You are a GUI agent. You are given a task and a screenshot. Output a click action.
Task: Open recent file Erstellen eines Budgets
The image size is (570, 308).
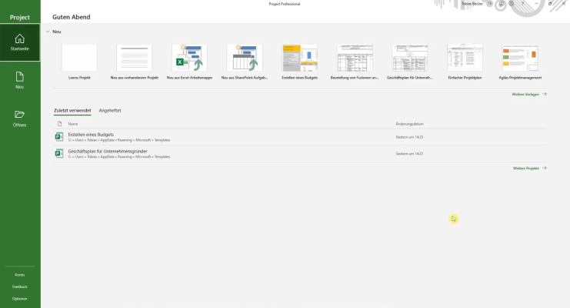[299, 137]
